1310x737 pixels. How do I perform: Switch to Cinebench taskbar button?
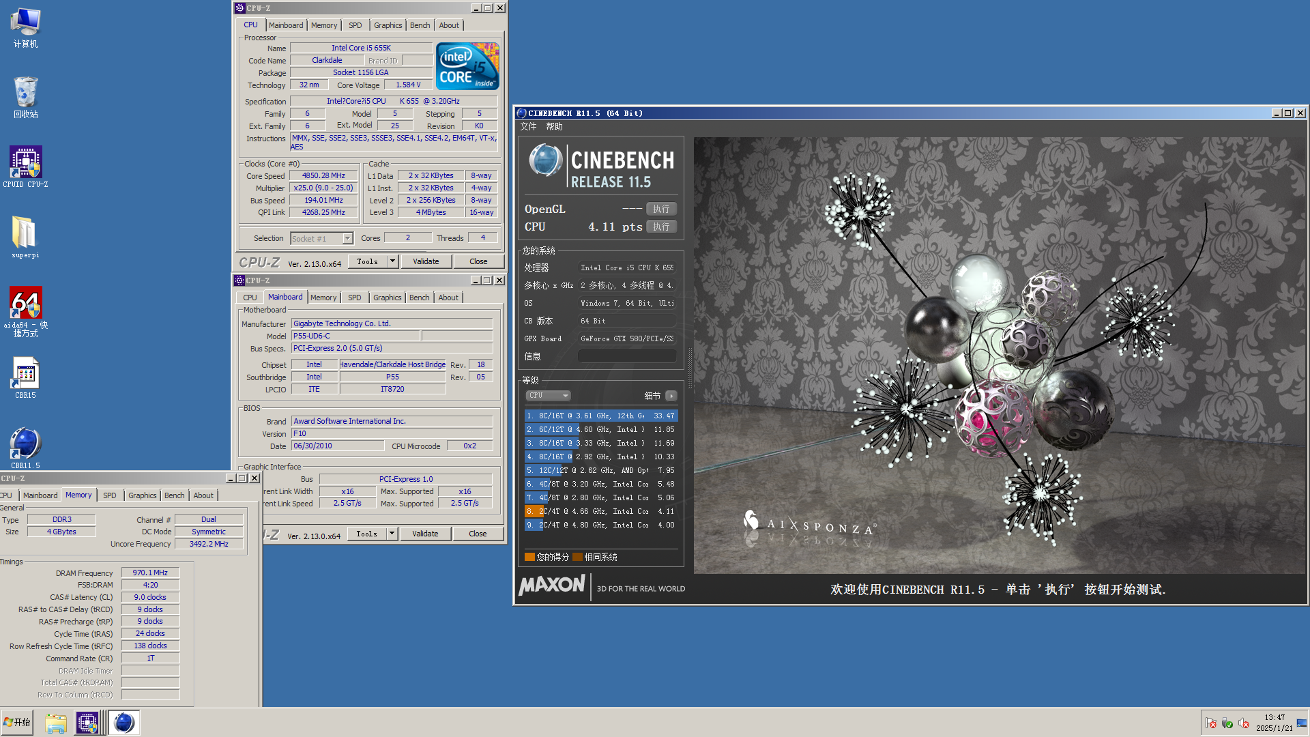124,723
